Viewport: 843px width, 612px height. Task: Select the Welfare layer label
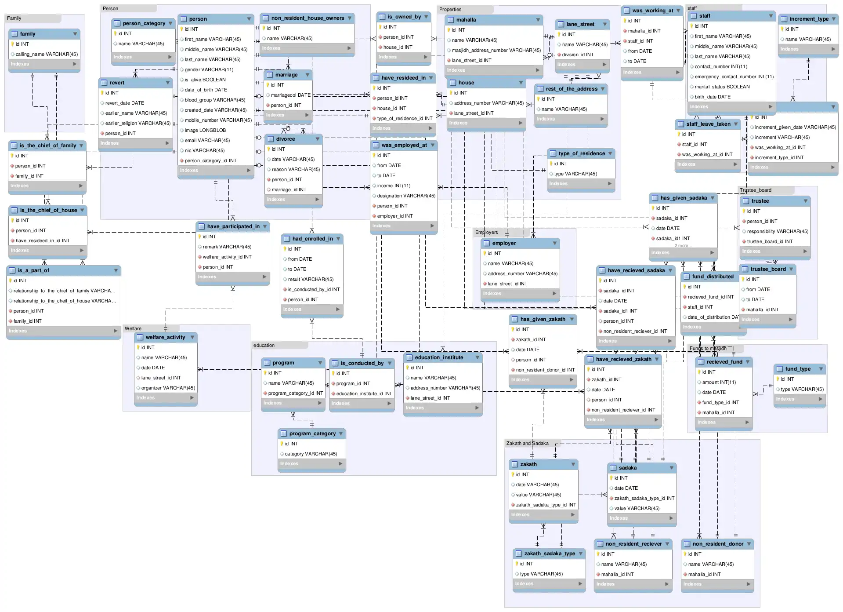133,328
